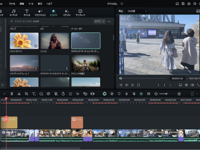200x150 pixels.
Task: Open the Stickers (ステッカー) panel
Action: pyautogui.click(x=67, y=13)
